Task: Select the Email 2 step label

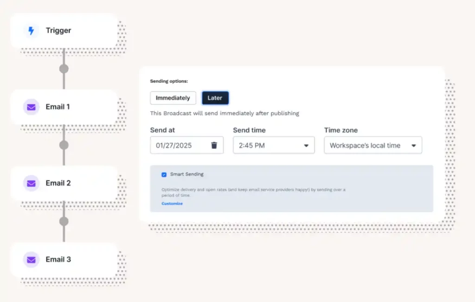Action: tap(58, 183)
